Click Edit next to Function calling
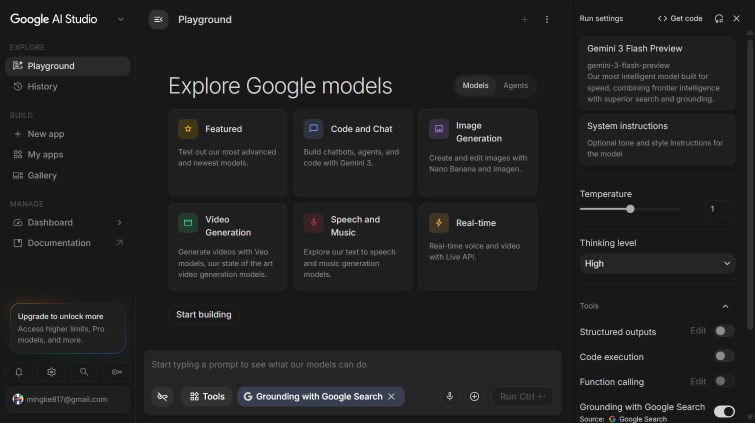 [698, 381]
